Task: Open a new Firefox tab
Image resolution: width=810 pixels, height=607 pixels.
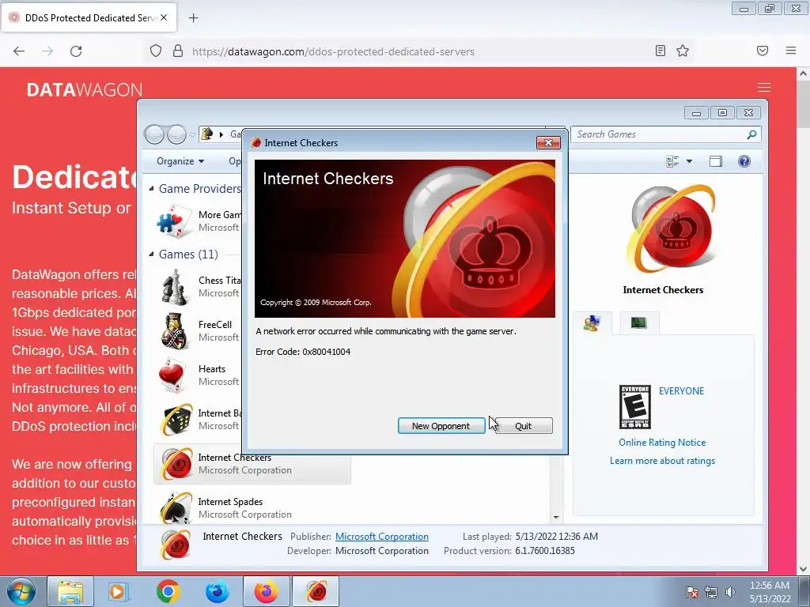Action: click(x=193, y=18)
